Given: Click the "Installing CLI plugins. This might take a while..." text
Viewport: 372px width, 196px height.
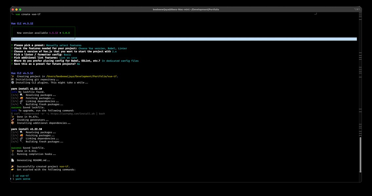Looking at the screenshot, I should point(52,83).
